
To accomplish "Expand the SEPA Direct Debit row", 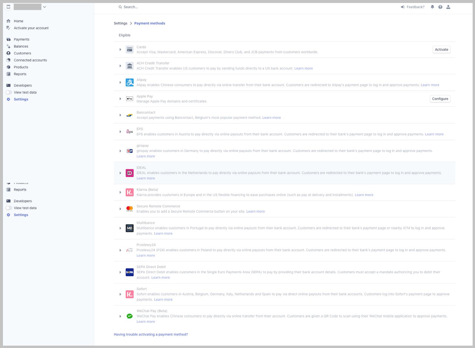I will coord(120,272).
